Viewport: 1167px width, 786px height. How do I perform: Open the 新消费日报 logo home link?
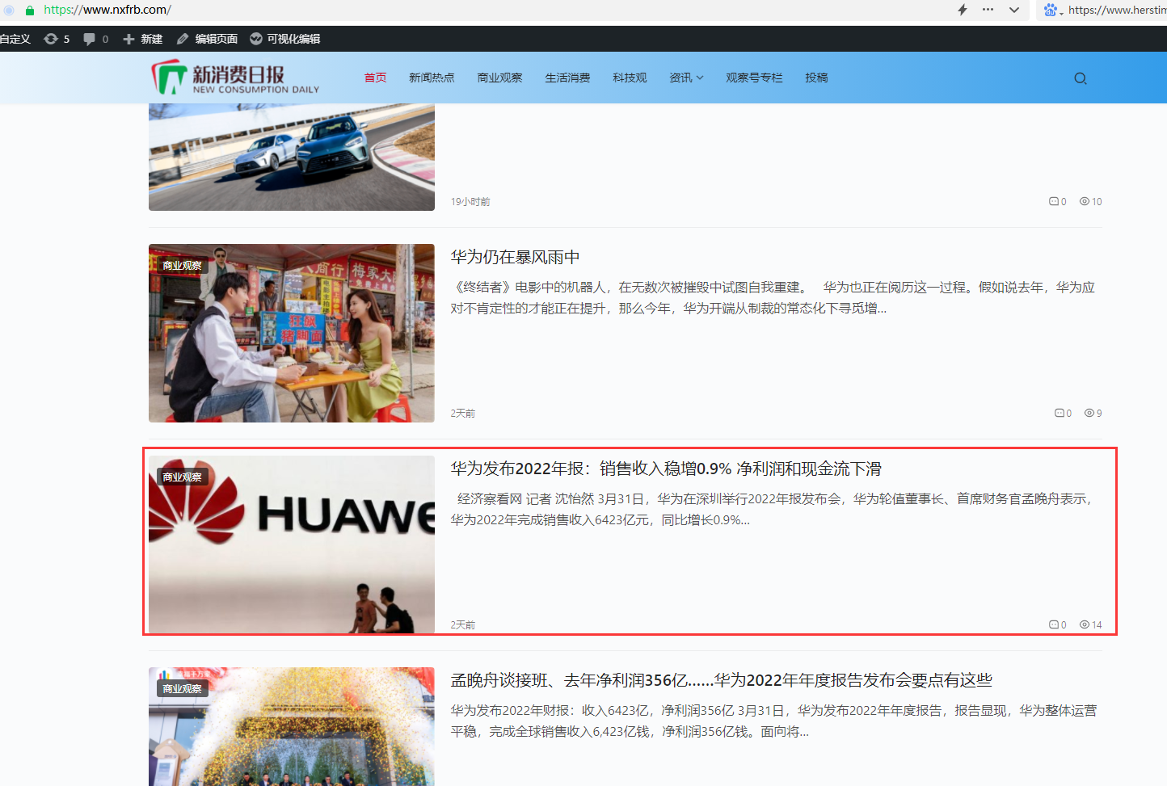(235, 78)
